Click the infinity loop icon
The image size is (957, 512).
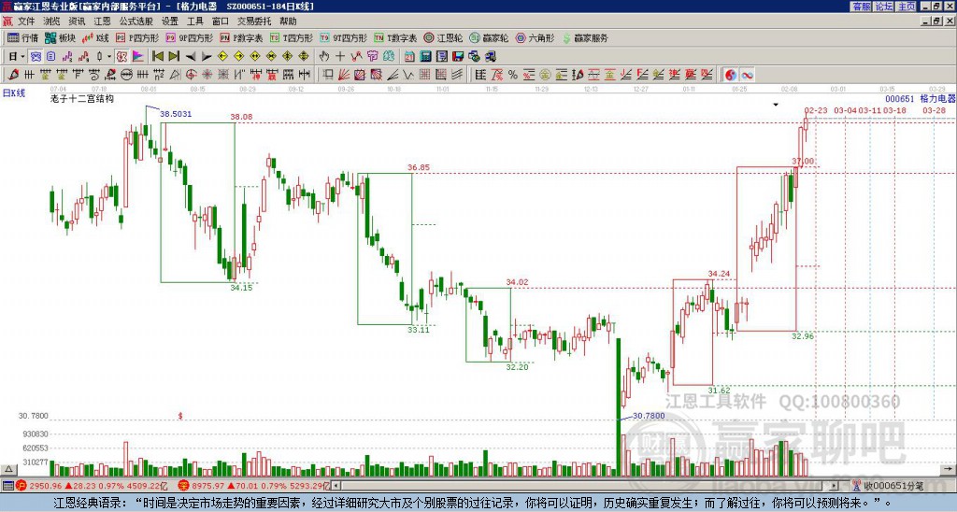[747, 75]
